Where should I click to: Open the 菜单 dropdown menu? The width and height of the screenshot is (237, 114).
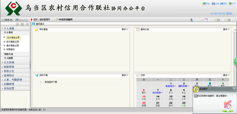(7, 20)
